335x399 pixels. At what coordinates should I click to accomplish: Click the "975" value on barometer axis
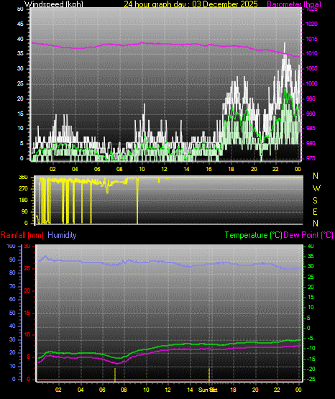[x=311, y=159]
